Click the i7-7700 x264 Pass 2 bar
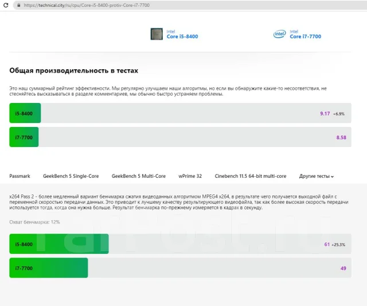Image resolution: width=367 pixels, height=306 pixels. coord(180,268)
